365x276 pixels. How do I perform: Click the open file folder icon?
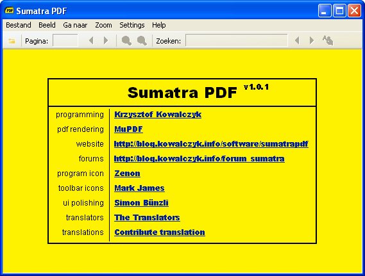(x=12, y=41)
